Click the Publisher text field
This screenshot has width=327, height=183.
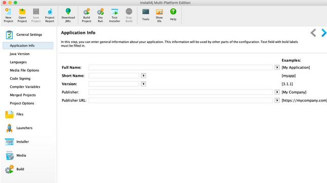coord(180,92)
